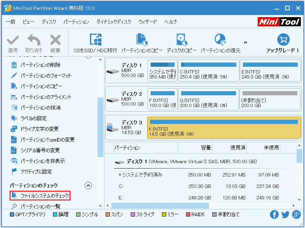Click the Apply (適用) checkmark icon

[x=13, y=40]
